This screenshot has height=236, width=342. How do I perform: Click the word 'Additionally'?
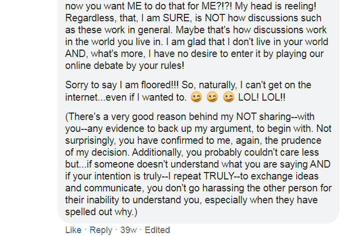pyautogui.click(x=157, y=153)
